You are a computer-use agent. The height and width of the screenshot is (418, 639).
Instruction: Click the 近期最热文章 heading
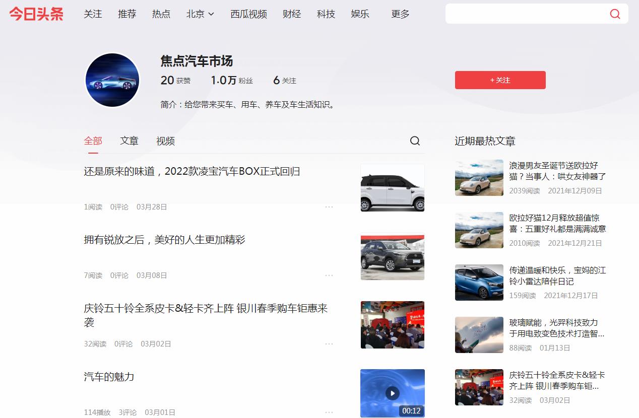click(485, 141)
